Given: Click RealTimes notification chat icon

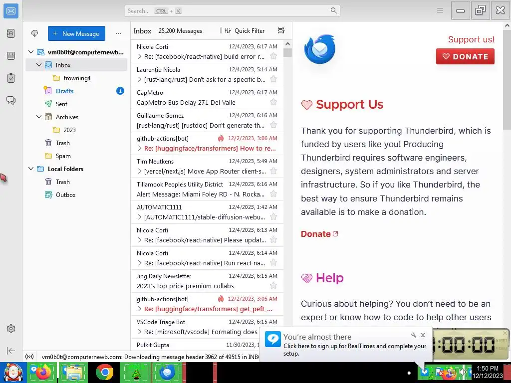Looking at the screenshot, I should [273, 339].
